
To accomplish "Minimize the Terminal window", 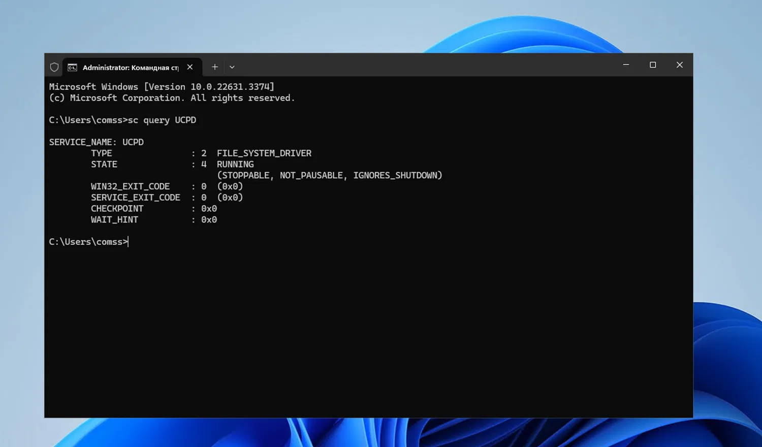I will 626,65.
